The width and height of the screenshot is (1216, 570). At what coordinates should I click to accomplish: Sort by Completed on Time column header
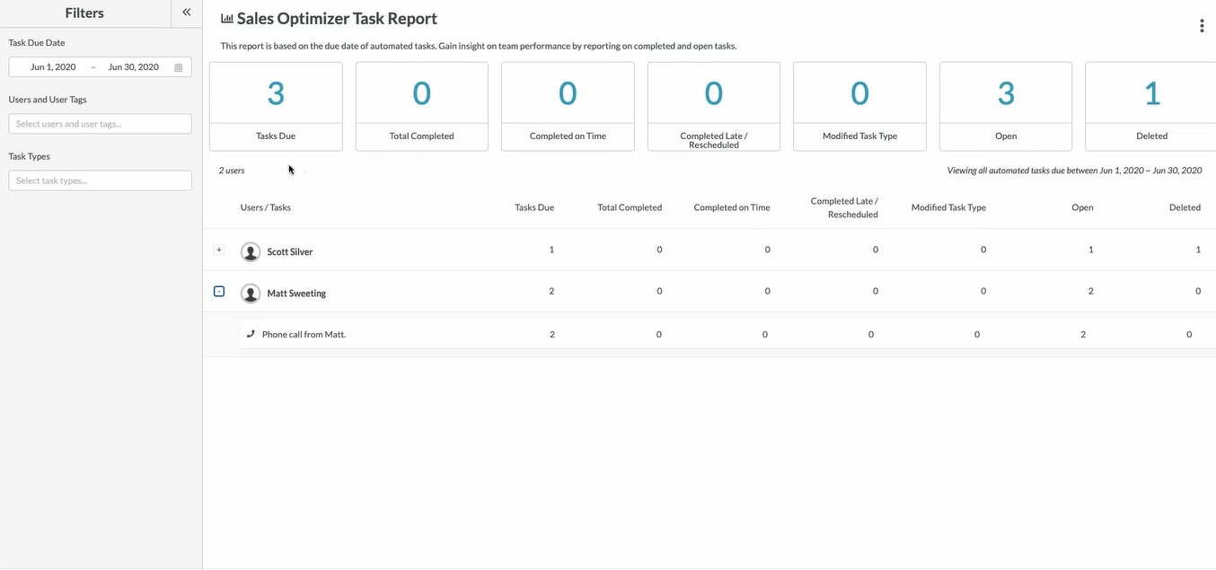731,207
